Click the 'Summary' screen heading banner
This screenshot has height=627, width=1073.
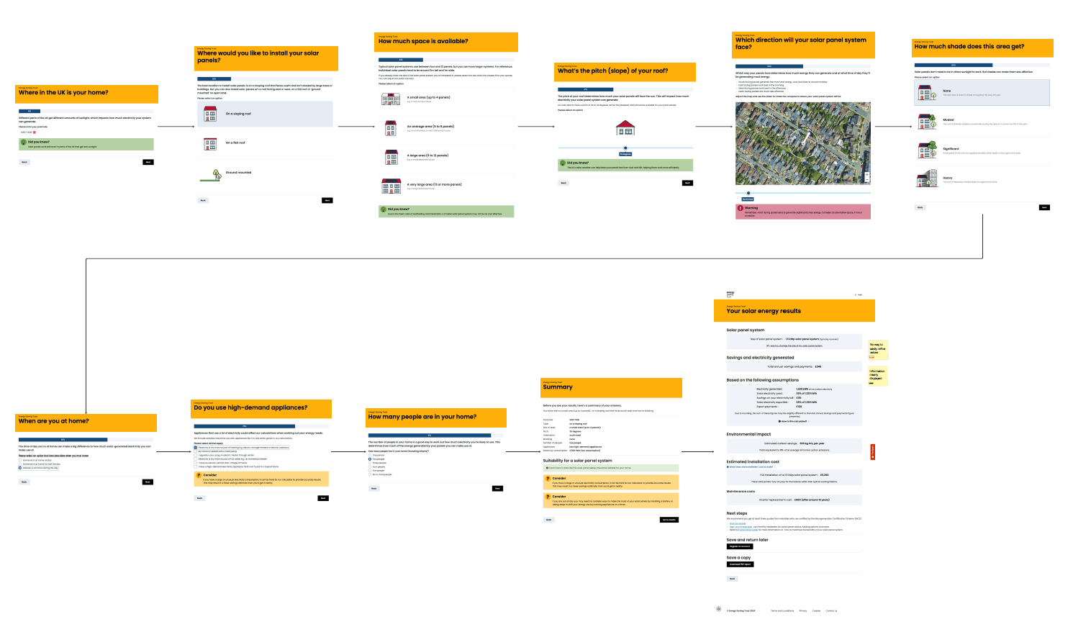[612, 387]
